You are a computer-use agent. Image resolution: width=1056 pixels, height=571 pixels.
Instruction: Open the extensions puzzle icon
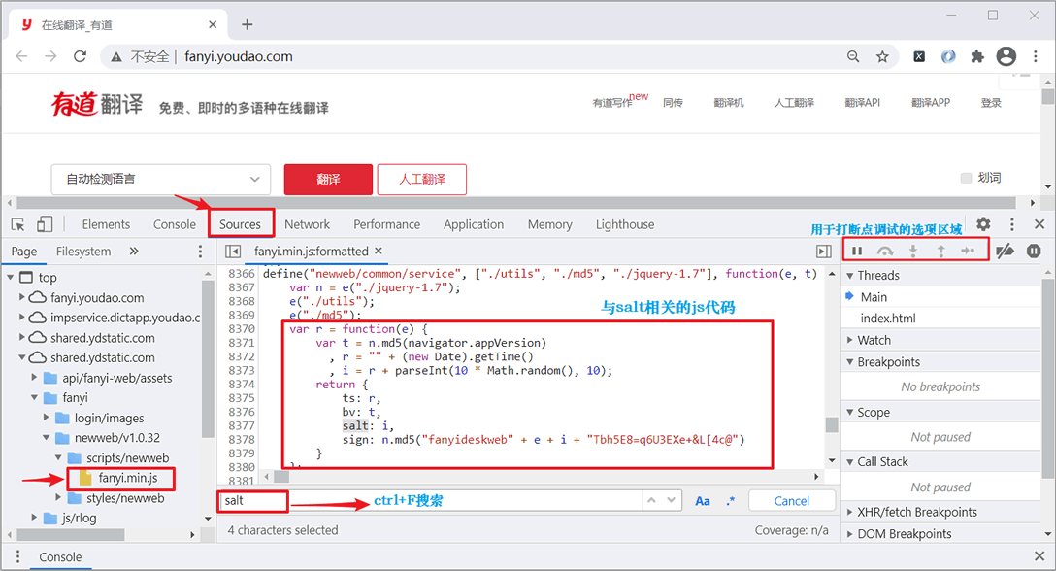(x=977, y=56)
